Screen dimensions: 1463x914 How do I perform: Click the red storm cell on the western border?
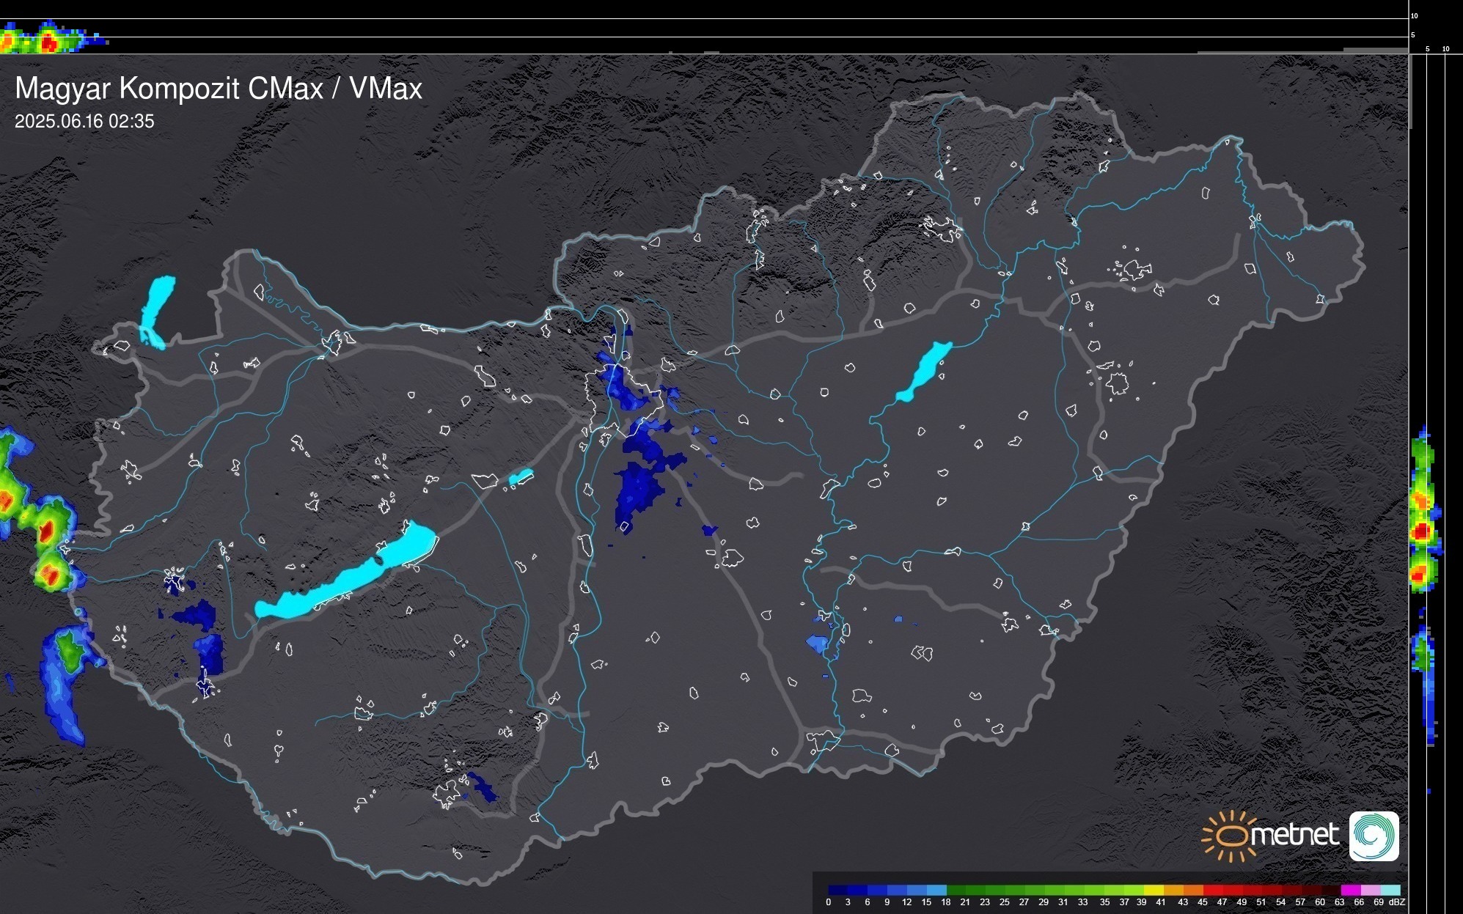[48, 531]
